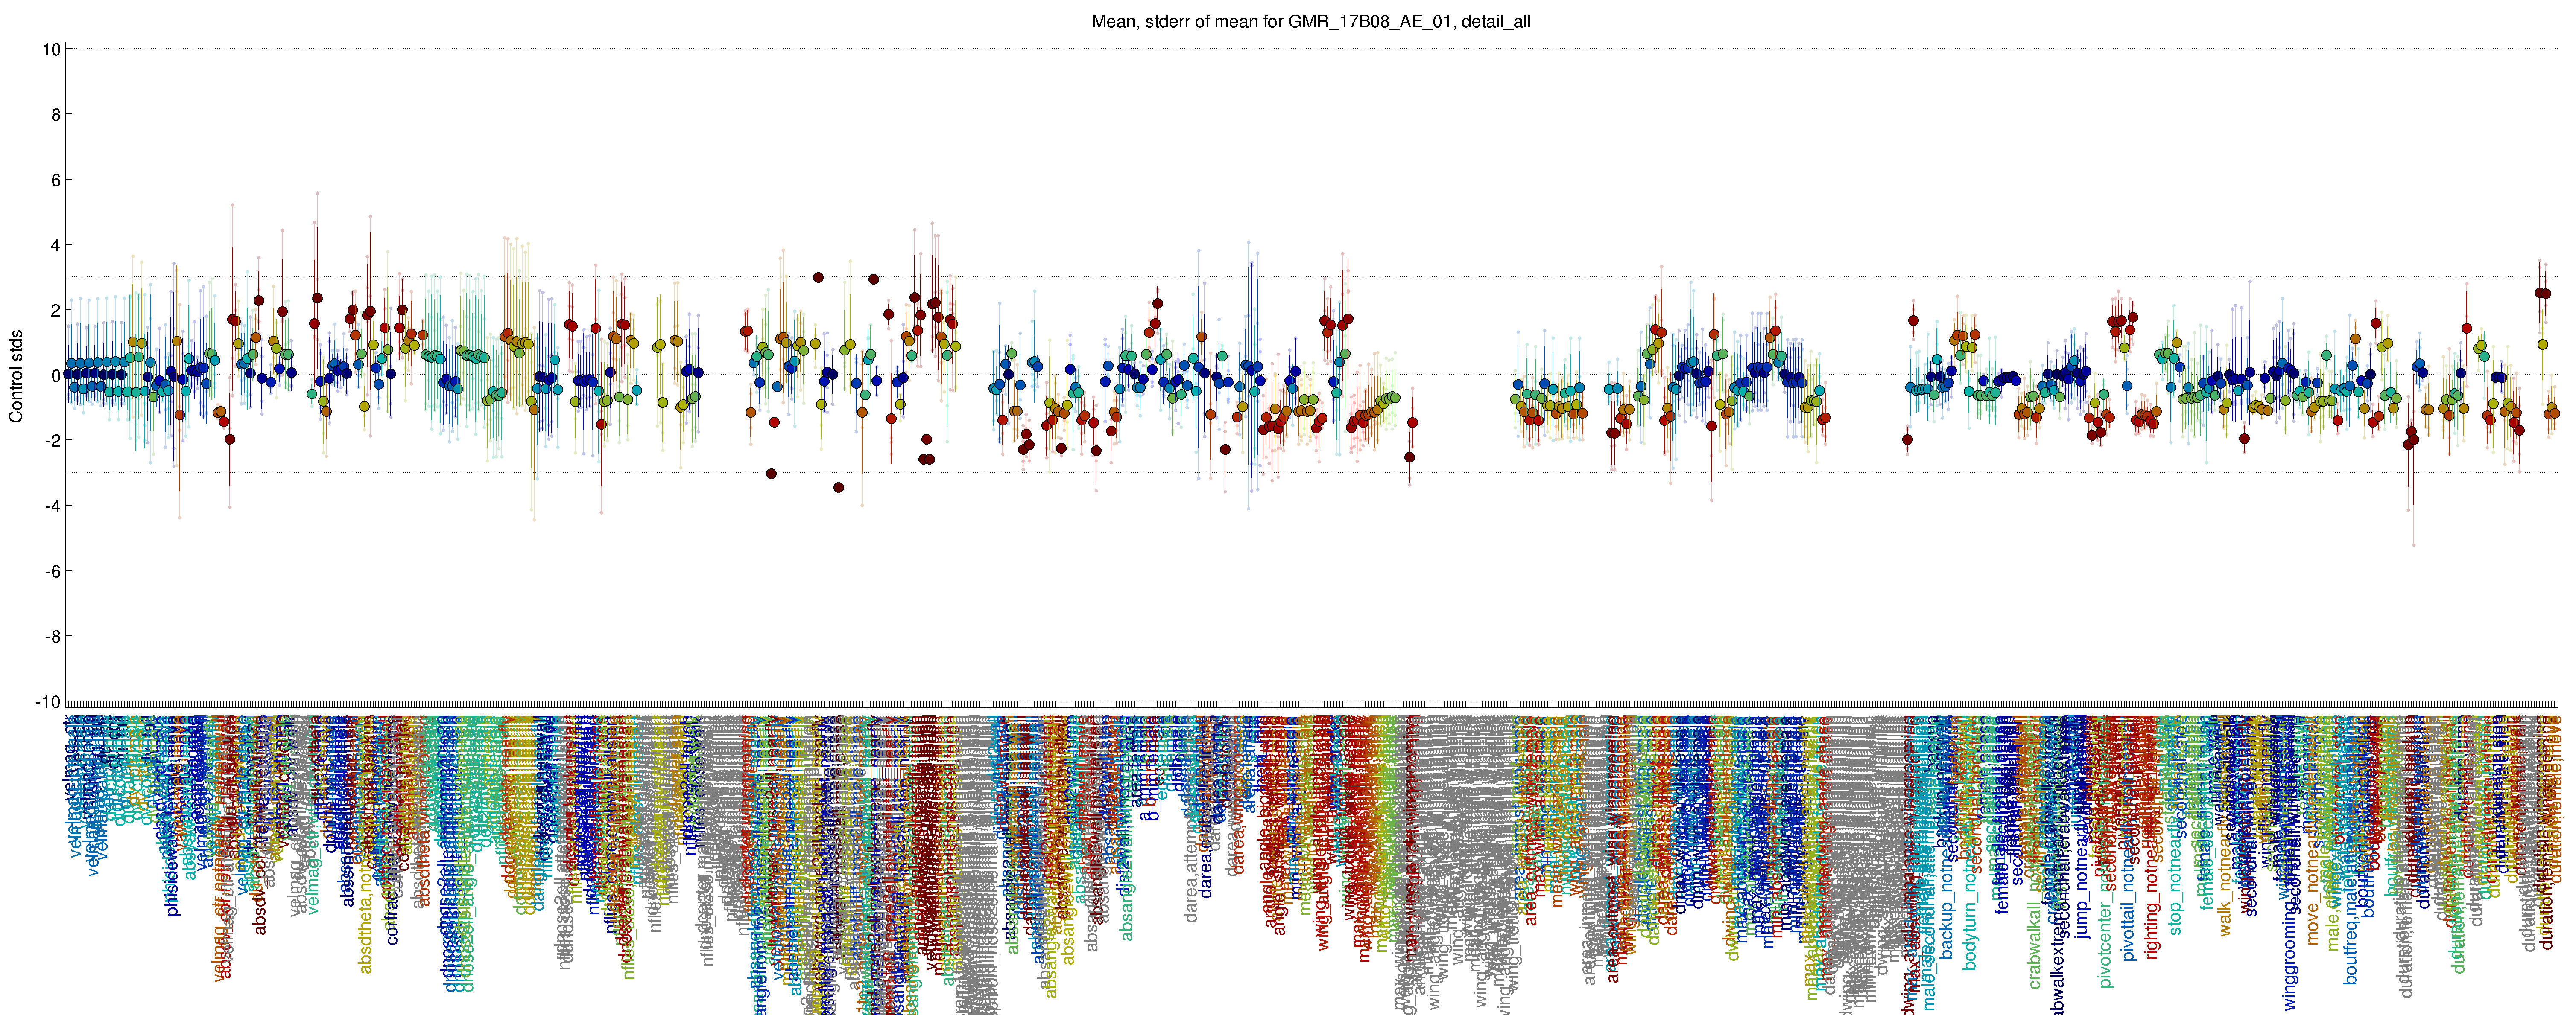Click the y-axis tick label -8
The width and height of the screenshot is (2576, 1015).
click(52, 637)
